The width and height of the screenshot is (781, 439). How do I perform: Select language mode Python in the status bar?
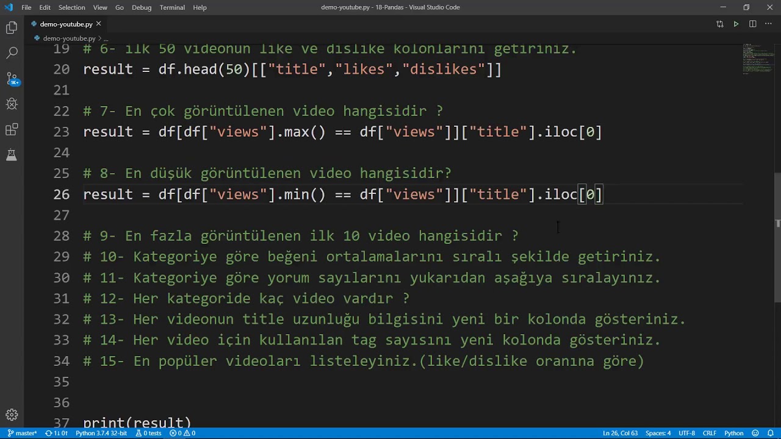tap(733, 433)
